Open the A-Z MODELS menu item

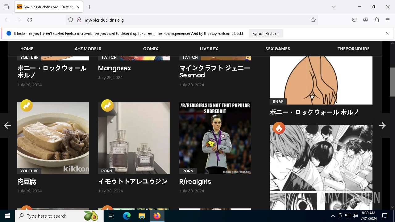[x=88, y=49]
